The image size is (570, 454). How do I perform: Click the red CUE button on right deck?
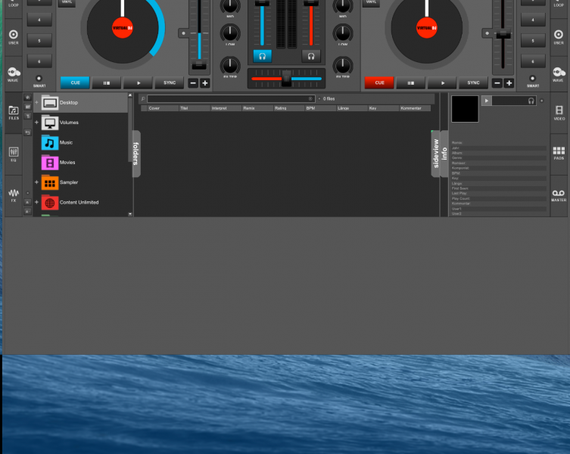(x=379, y=83)
